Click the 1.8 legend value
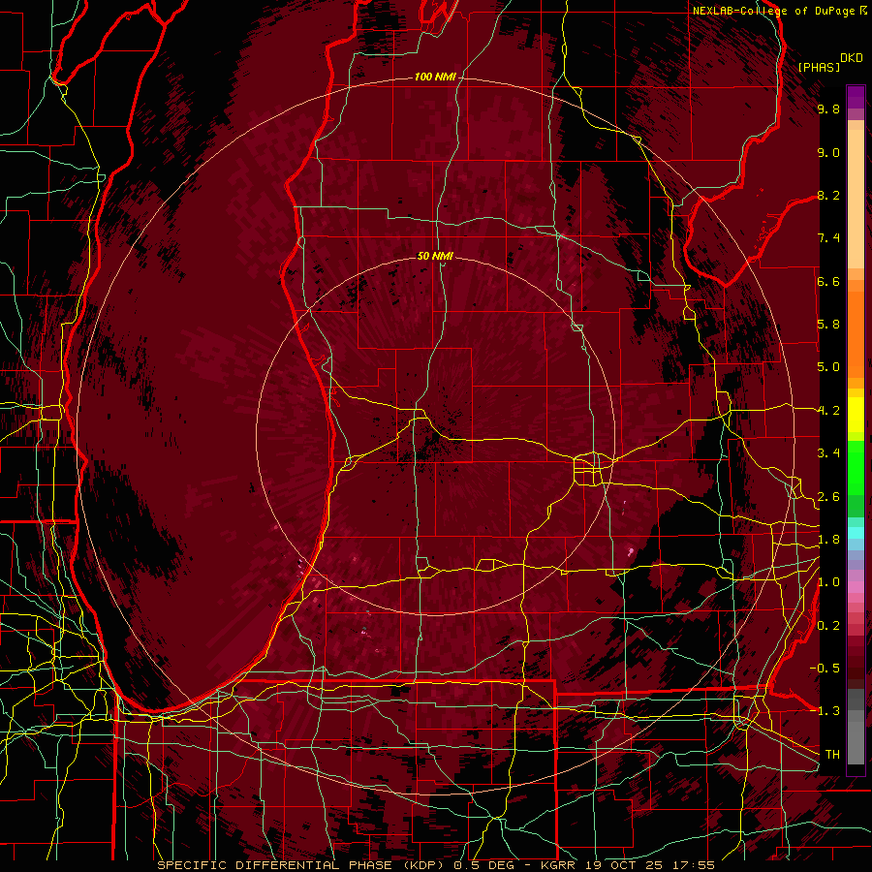Image resolution: width=872 pixels, height=872 pixels. 828,540
